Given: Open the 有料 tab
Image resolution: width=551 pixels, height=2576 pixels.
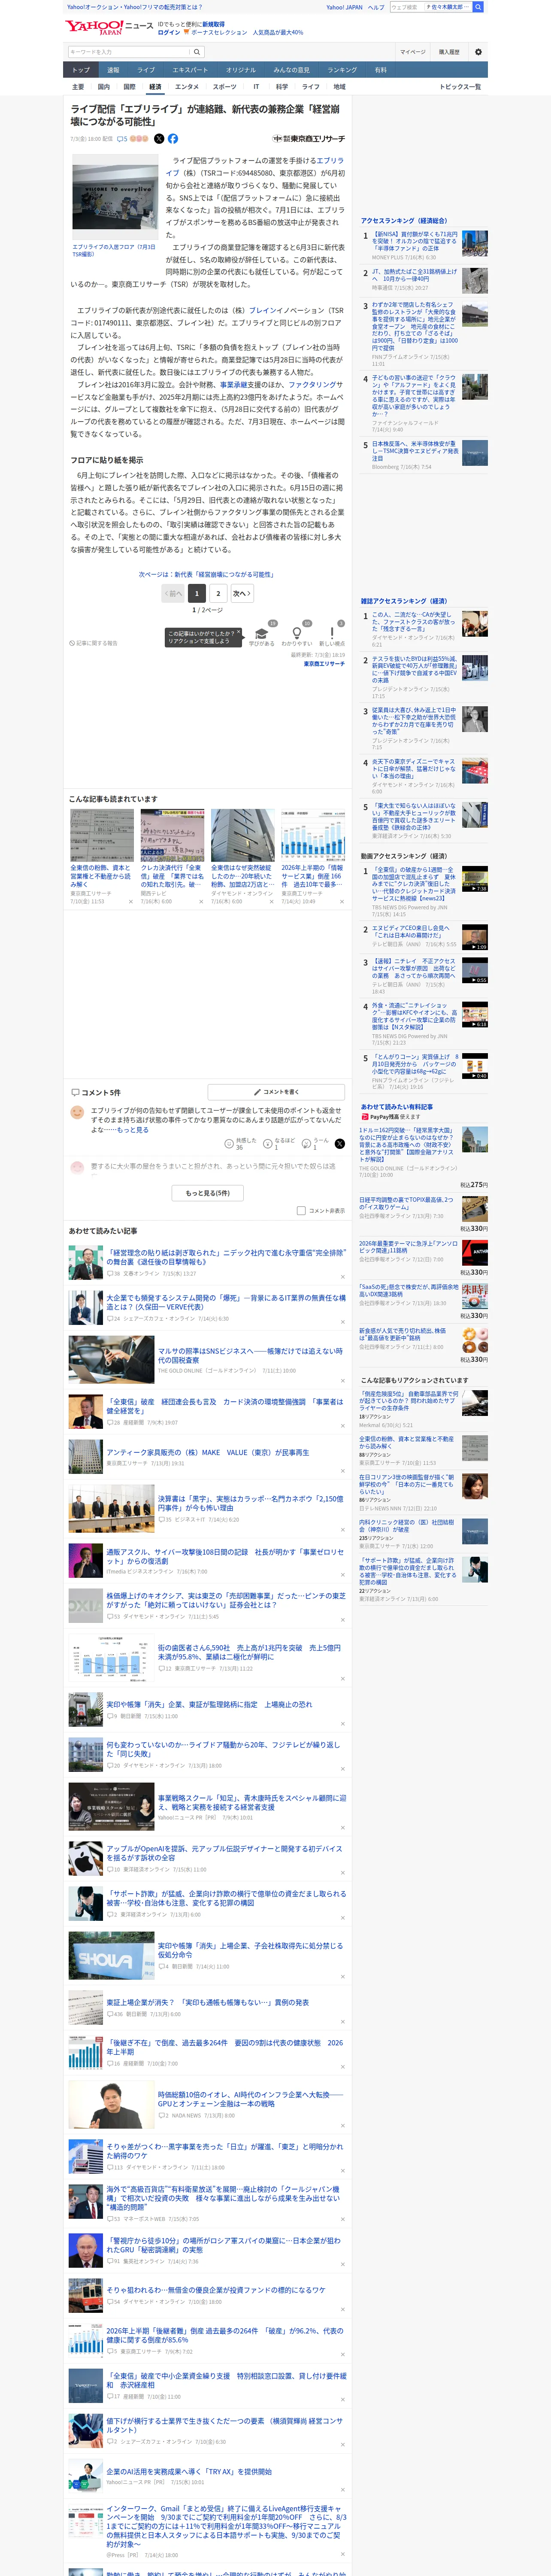Looking at the screenshot, I should (x=381, y=70).
